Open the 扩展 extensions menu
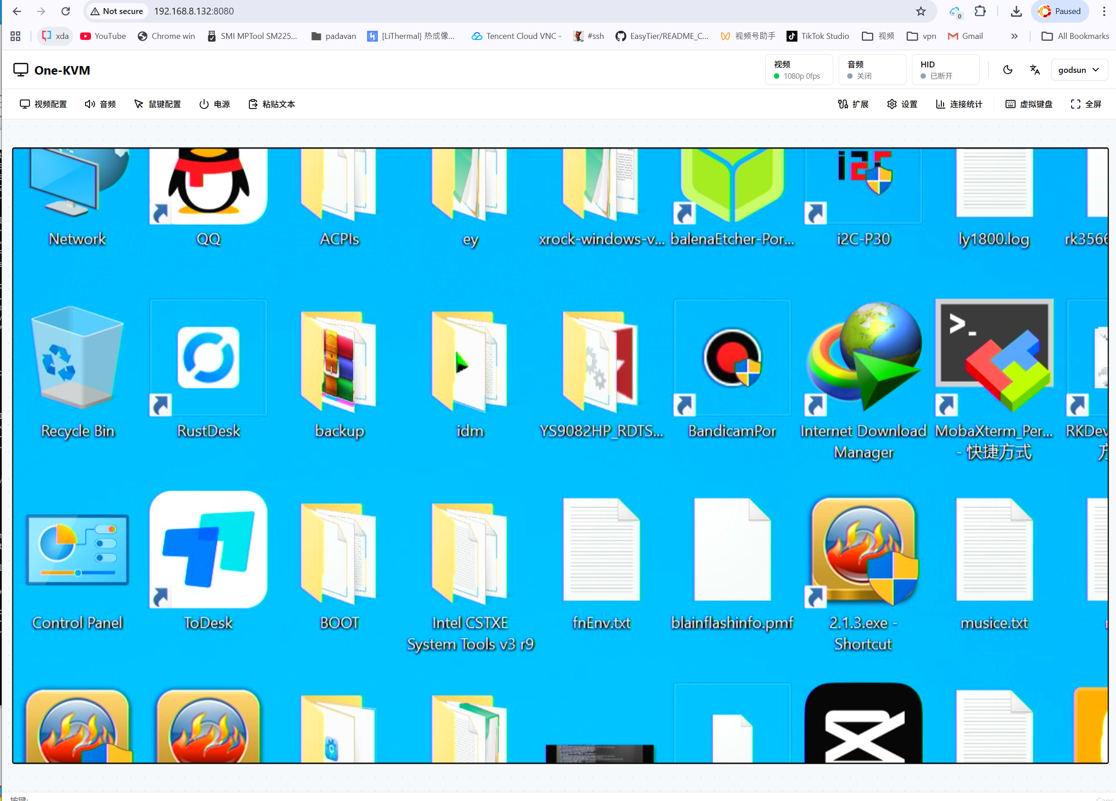1116x801 pixels. click(853, 104)
